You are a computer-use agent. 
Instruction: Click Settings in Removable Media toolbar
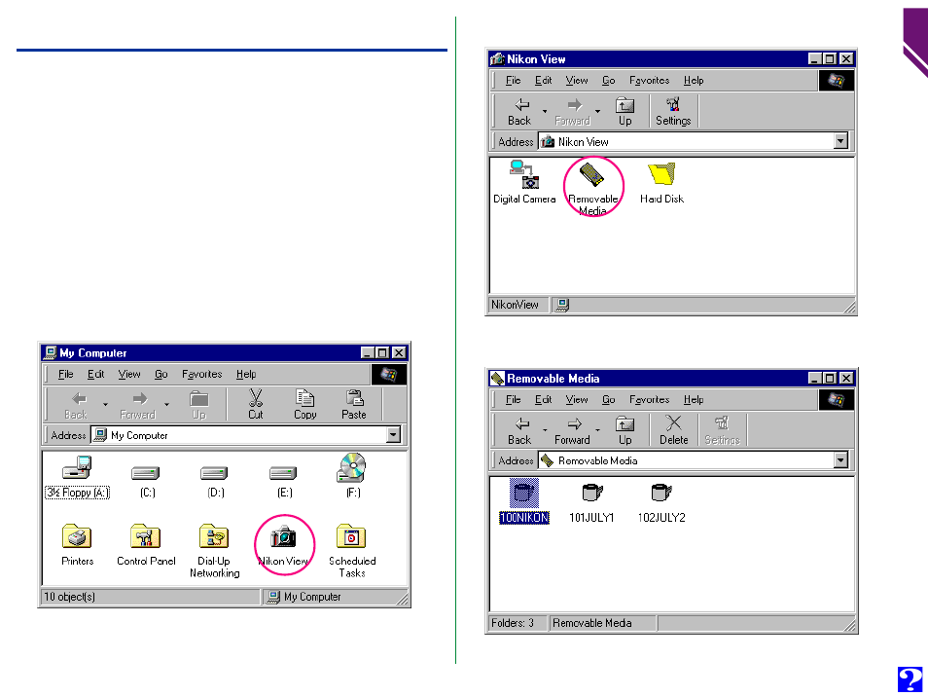tap(722, 430)
